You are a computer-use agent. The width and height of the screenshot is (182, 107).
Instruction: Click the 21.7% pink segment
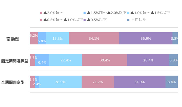[x=98, y=82]
